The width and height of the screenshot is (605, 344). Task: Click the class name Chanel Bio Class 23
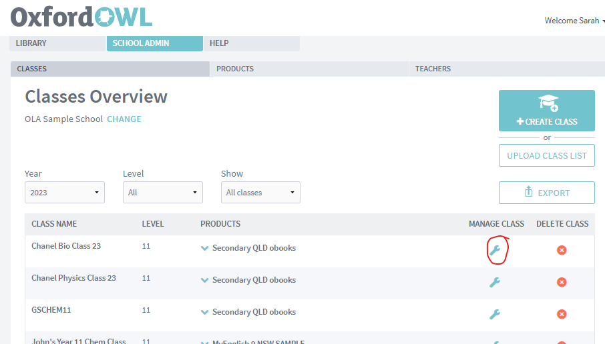coord(66,246)
